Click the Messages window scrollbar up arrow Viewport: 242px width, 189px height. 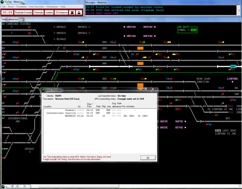point(238,7)
